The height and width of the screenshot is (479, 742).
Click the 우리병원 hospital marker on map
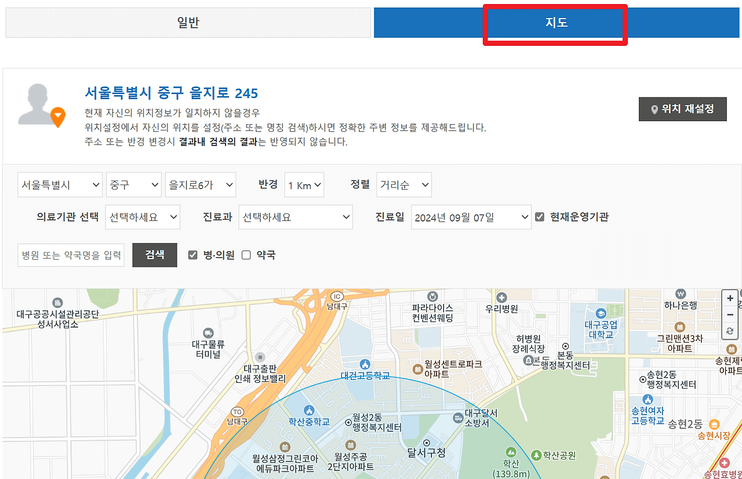pos(502,297)
